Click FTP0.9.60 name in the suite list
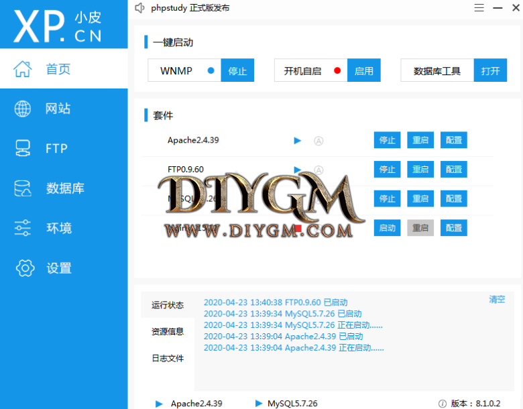 pyautogui.click(x=186, y=169)
